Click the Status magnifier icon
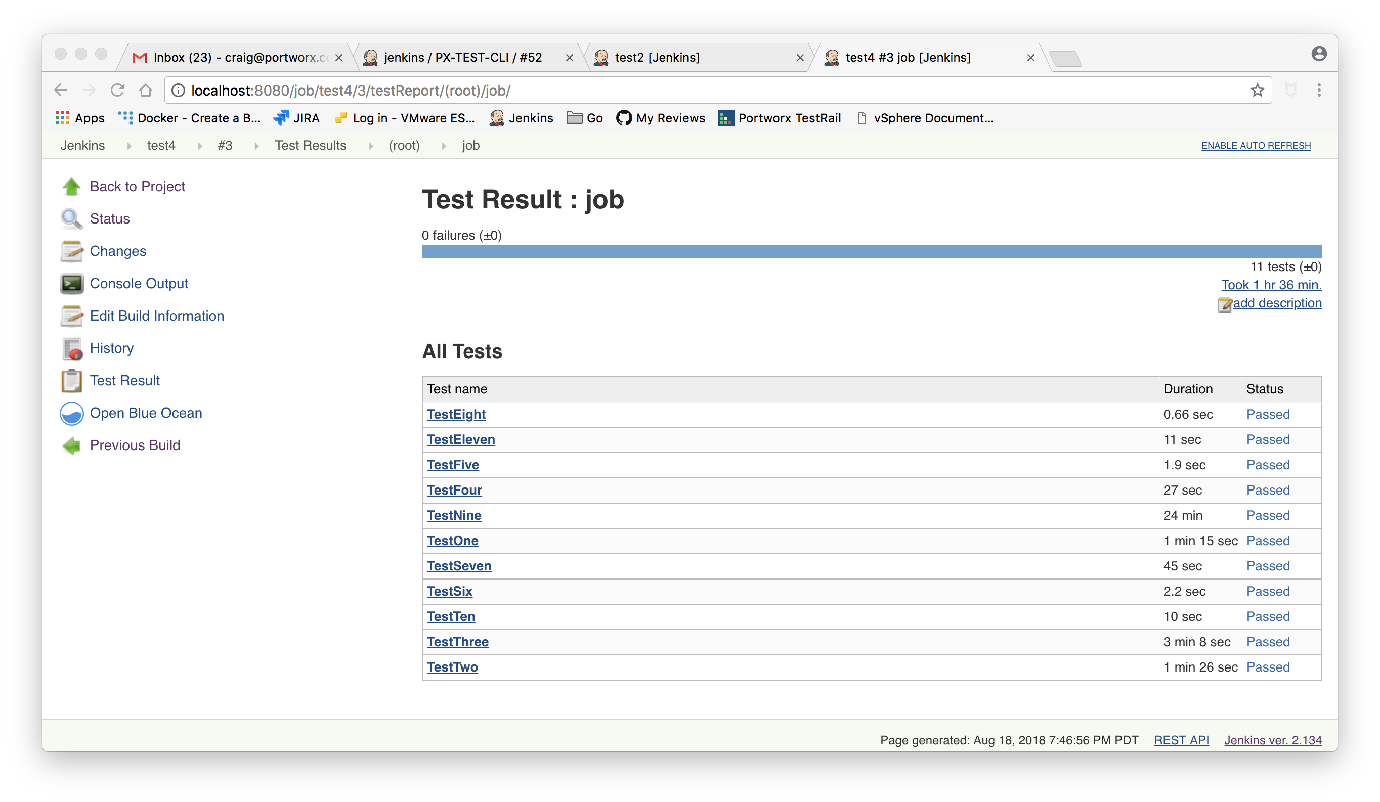This screenshot has width=1380, height=802. point(71,219)
